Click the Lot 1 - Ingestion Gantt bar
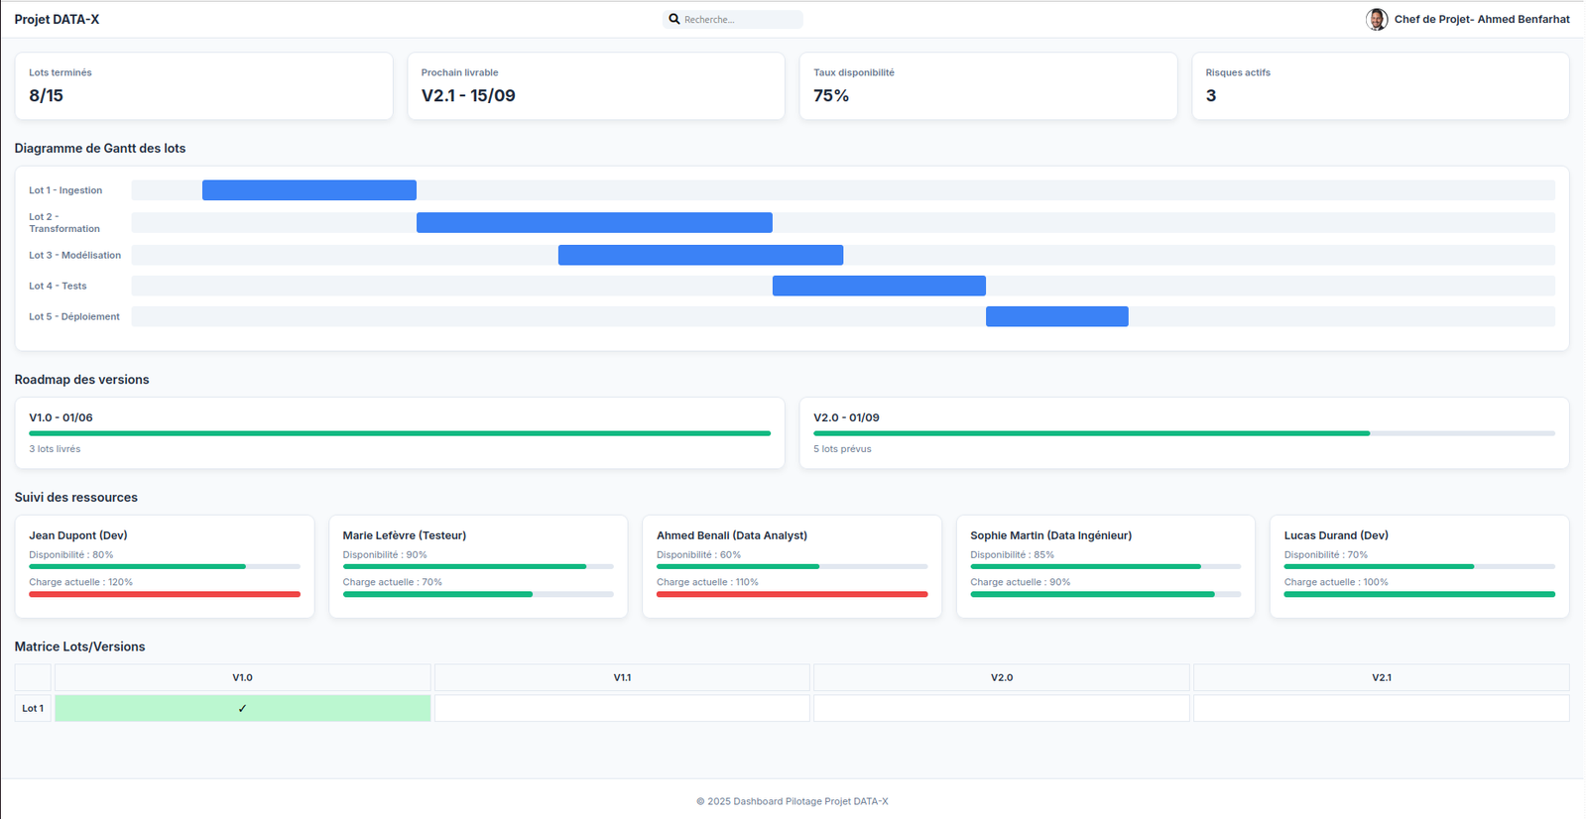The width and height of the screenshot is (1587, 819). pyautogui.click(x=309, y=190)
